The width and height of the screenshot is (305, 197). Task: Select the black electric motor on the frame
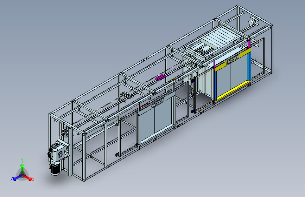click(x=55, y=169)
